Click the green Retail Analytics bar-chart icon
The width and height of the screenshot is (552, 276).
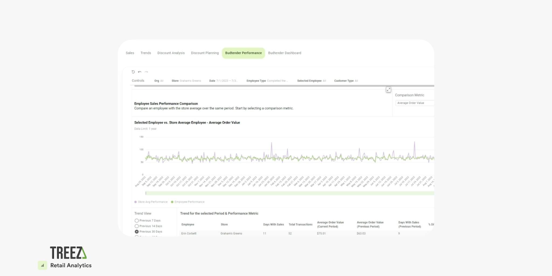click(x=42, y=265)
